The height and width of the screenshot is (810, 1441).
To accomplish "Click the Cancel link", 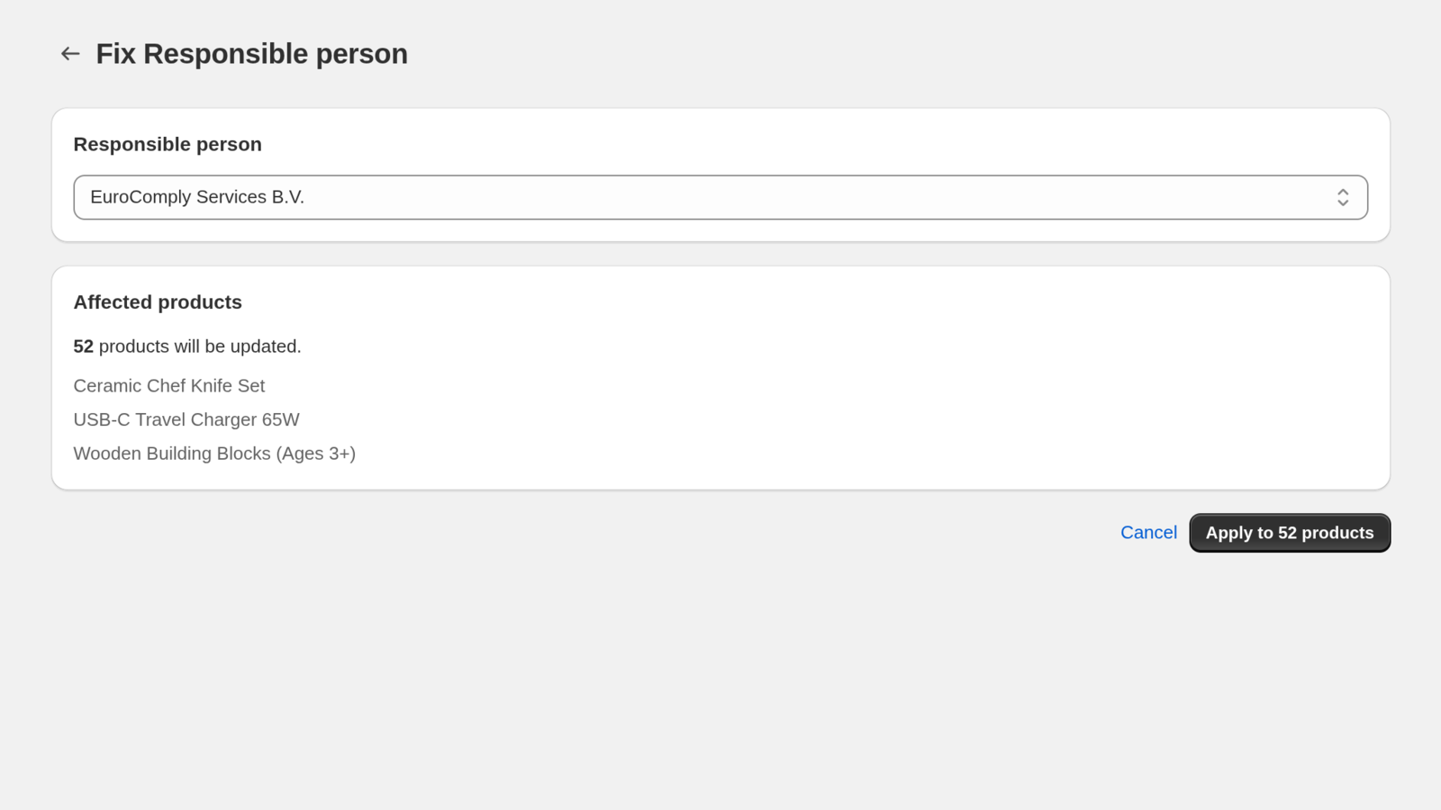I will (1148, 533).
